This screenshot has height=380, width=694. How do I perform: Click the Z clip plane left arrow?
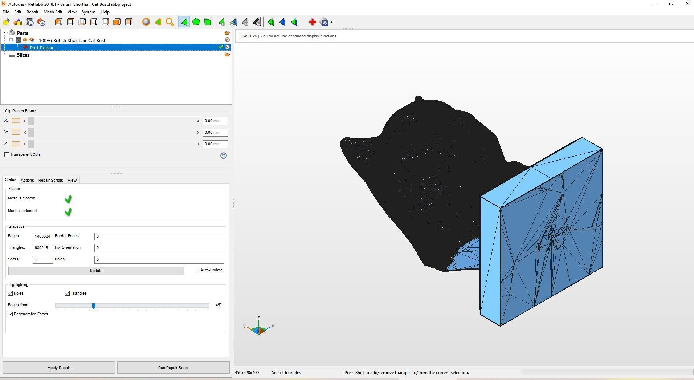click(25, 144)
